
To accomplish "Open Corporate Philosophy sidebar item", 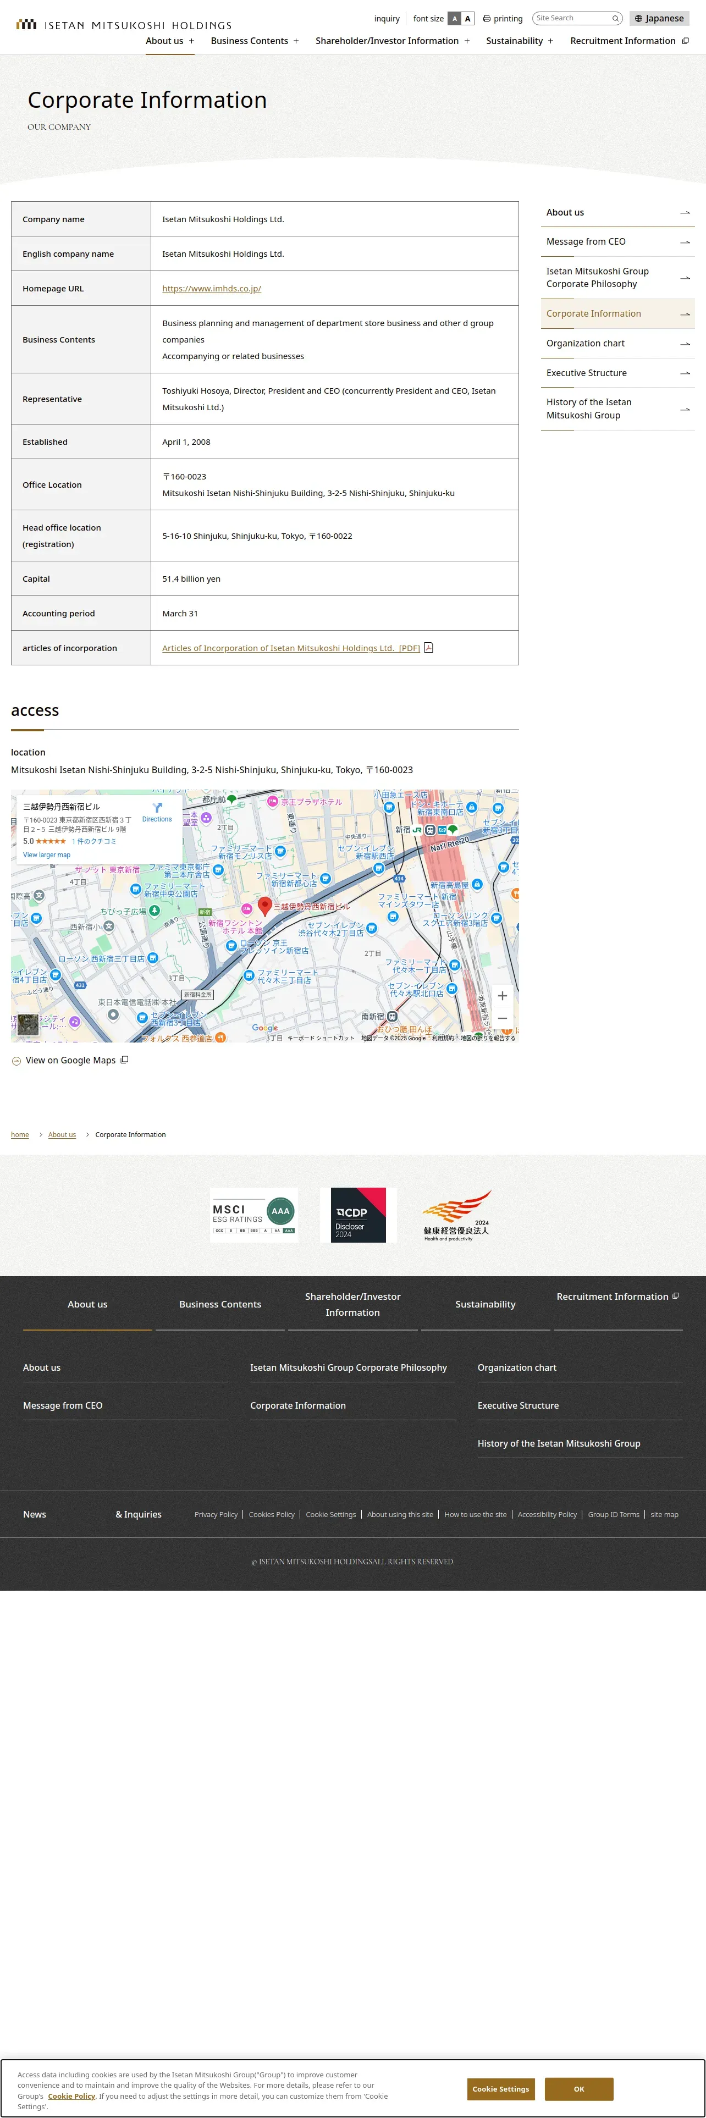I will pyautogui.click(x=617, y=277).
